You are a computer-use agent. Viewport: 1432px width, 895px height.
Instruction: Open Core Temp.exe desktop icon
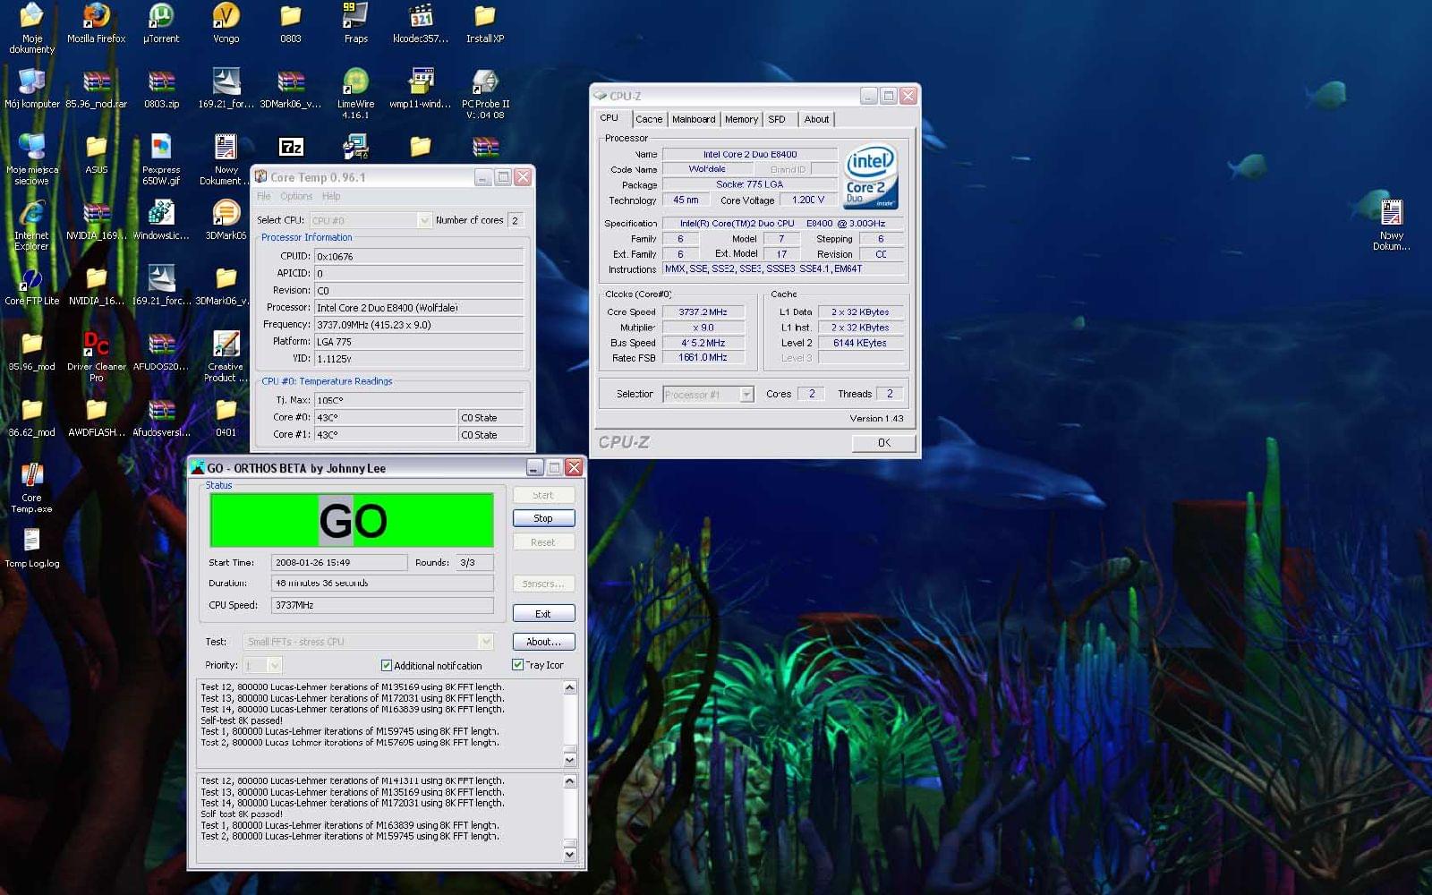(32, 489)
